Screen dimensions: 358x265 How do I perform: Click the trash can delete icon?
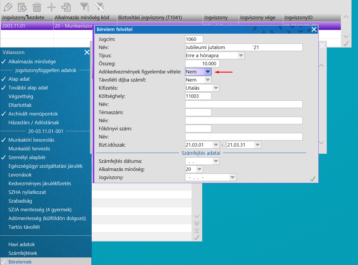coord(37,7)
